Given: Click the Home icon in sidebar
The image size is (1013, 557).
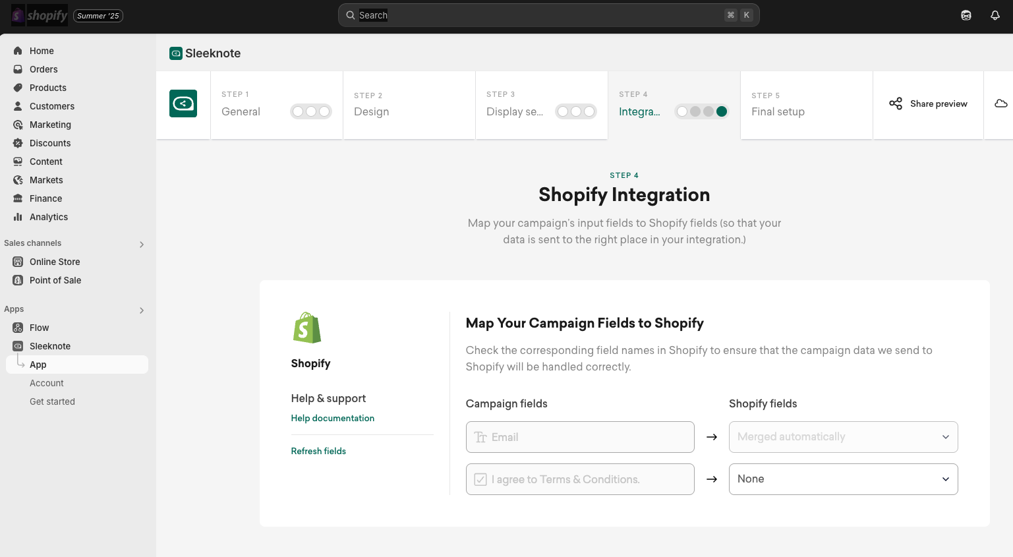Looking at the screenshot, I should (18, 51).
